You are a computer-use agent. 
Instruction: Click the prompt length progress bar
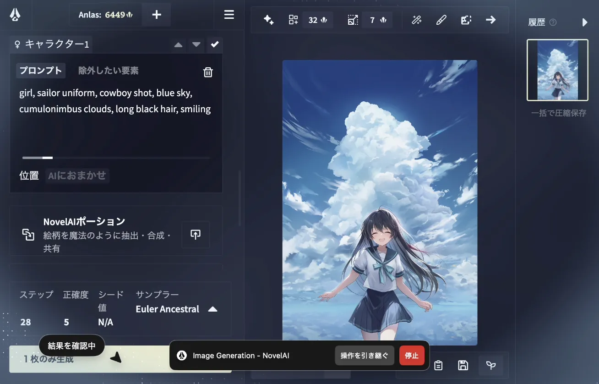pyautogui.click(x=116, y=158)
